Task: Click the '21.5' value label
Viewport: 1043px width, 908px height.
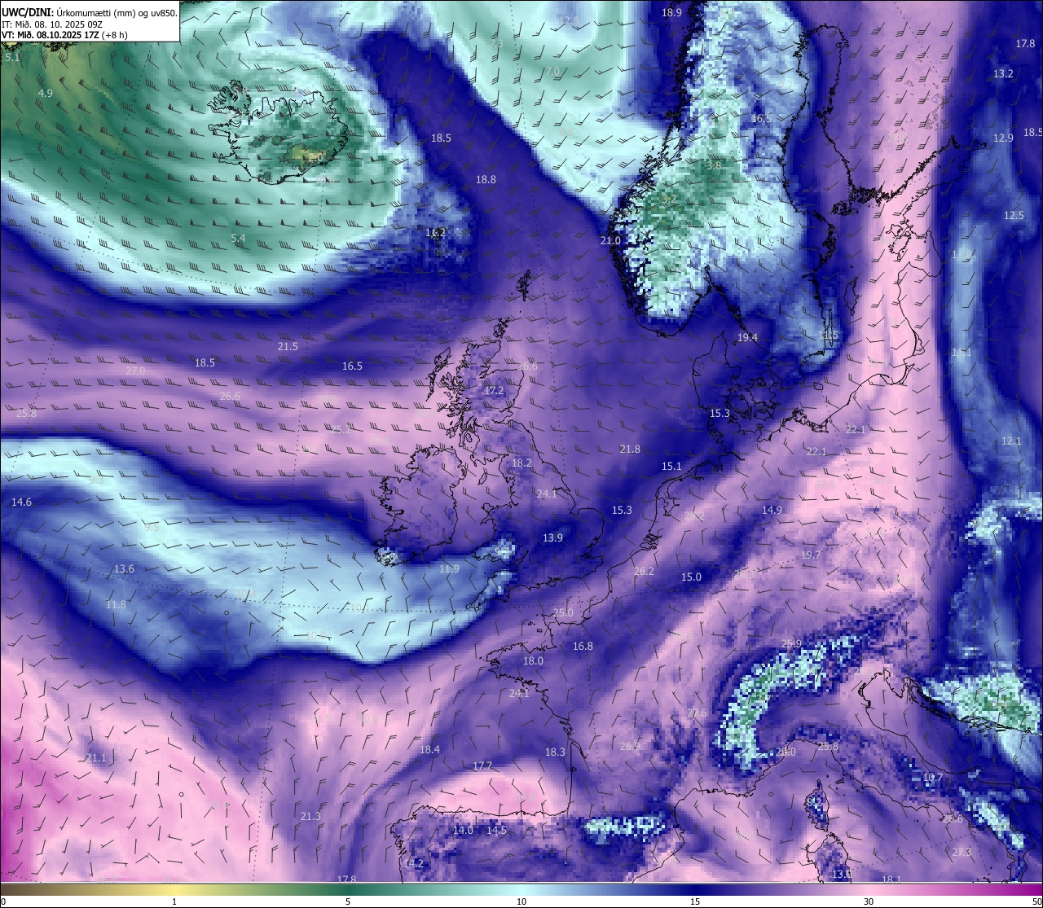Action: [x=288, y=347]
